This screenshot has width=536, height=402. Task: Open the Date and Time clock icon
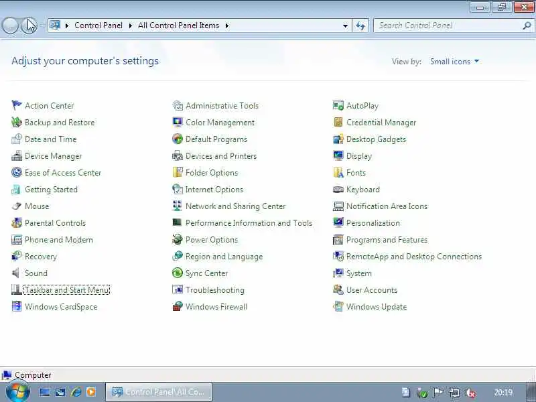pyautogui.click(x=16, y=139)
